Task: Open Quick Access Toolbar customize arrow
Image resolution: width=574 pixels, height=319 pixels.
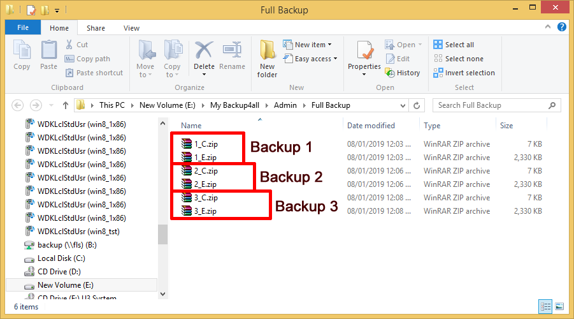Action: tap(57, 11)
